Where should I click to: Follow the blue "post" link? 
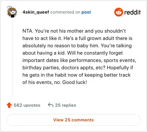pyautogui.click(x=86, y=12)
